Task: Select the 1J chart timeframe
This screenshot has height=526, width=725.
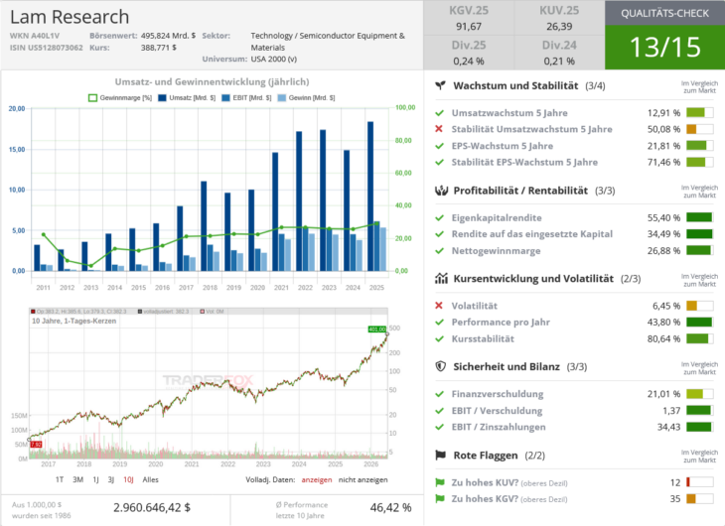Action: click(95, 479)
